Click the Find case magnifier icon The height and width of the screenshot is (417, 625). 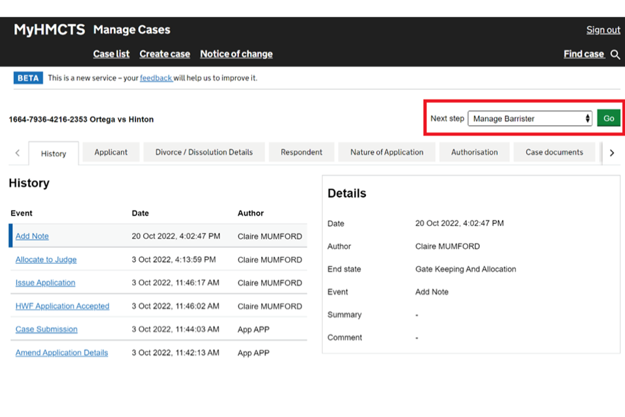(615, 55)
